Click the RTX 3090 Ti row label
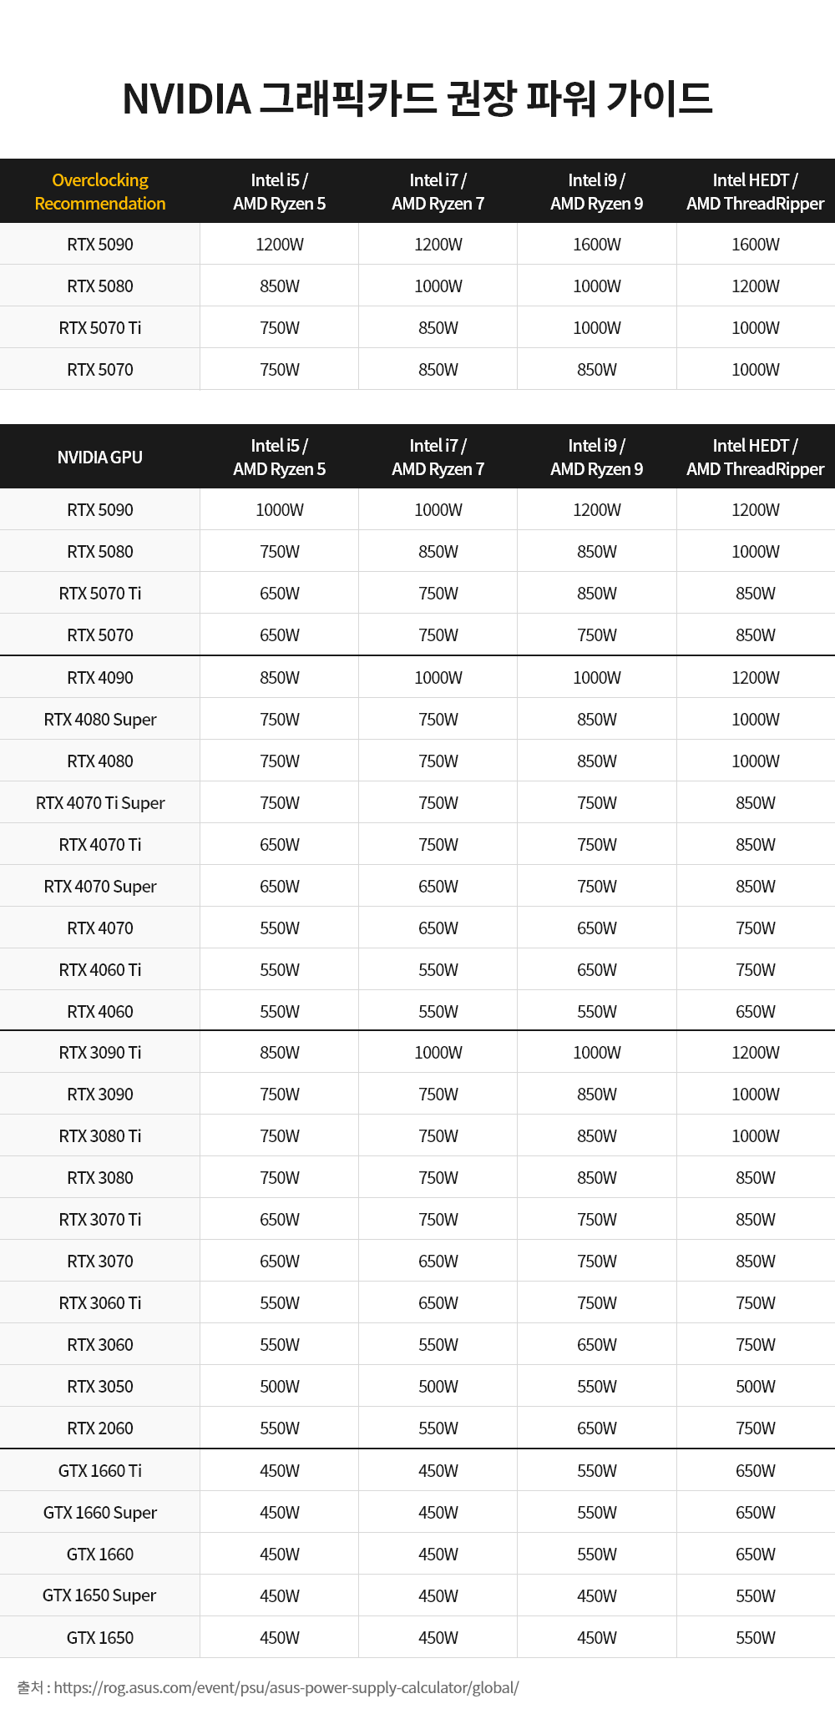 pyautogui.click(x=100, y=1053)
